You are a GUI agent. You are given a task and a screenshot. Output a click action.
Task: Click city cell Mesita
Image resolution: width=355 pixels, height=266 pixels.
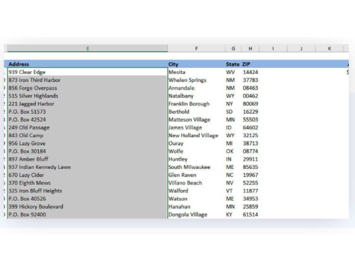pyautogui.click(x=196, y=72)
